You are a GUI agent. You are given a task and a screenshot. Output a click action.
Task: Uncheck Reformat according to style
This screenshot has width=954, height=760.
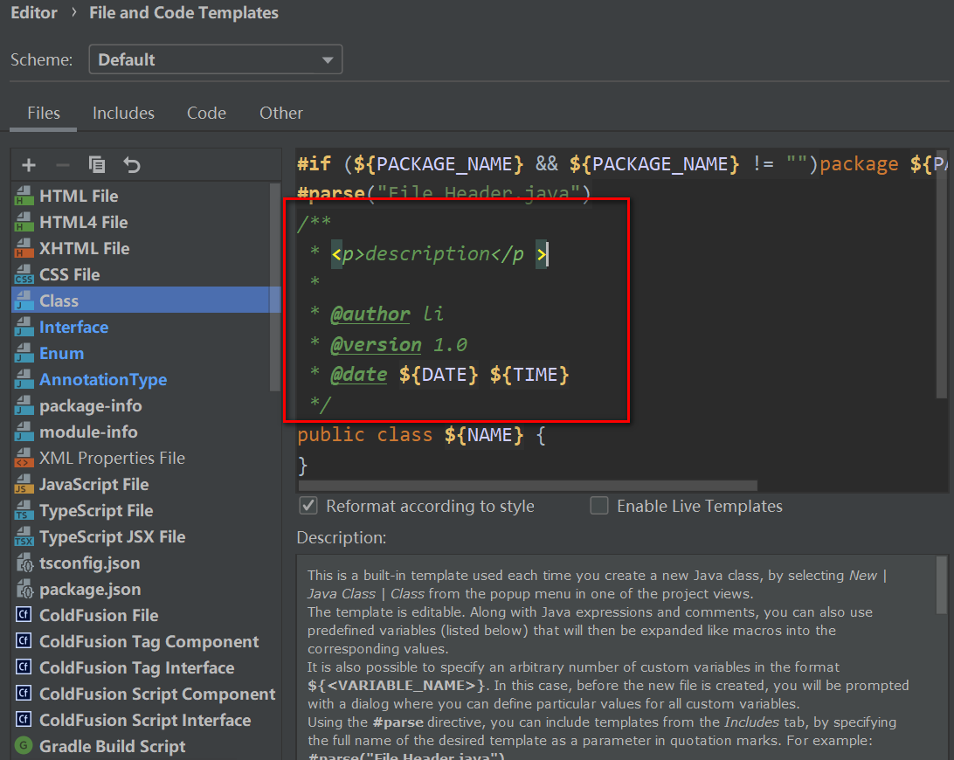point(308,506)
